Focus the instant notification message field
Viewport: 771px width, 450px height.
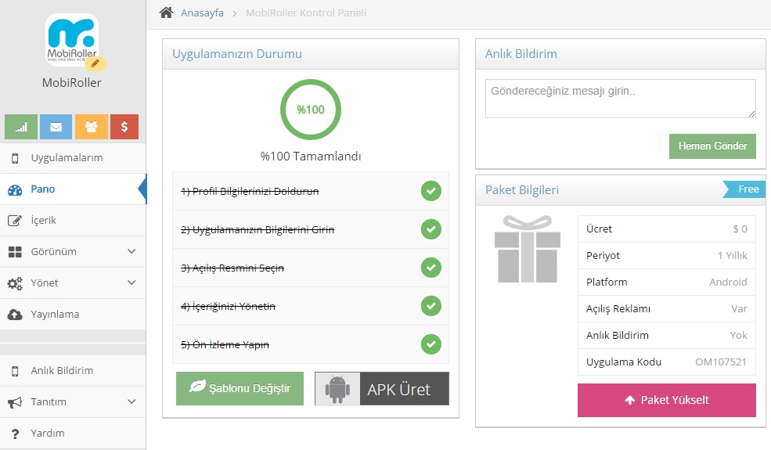(x=621, y=99)
